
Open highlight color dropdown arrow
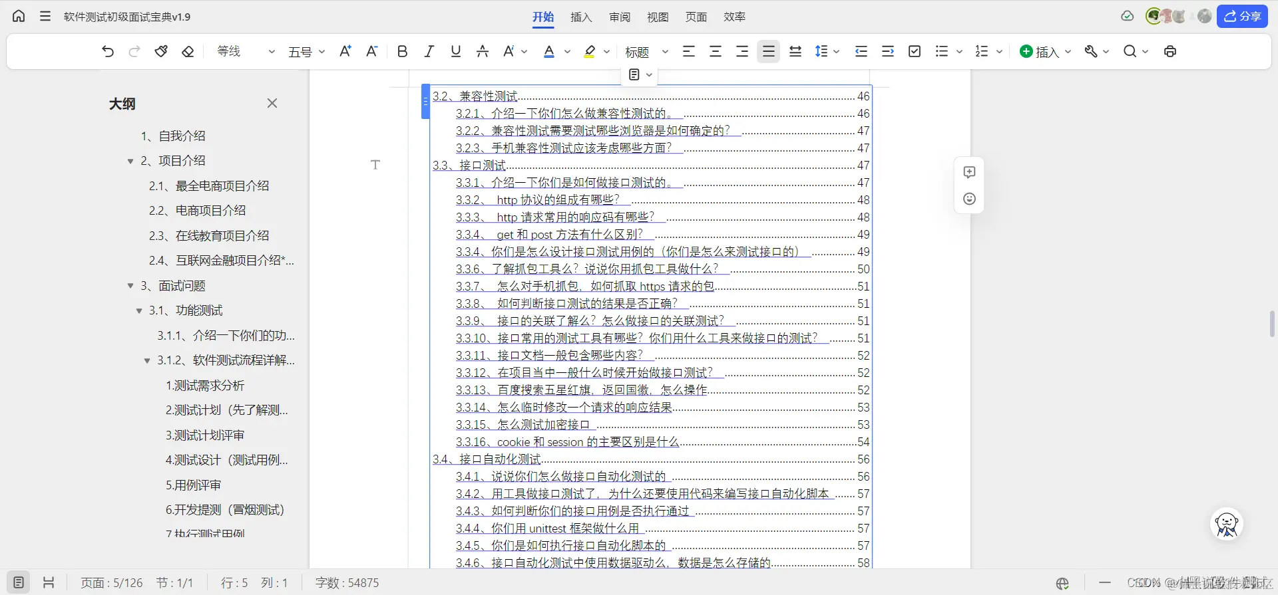606,51
